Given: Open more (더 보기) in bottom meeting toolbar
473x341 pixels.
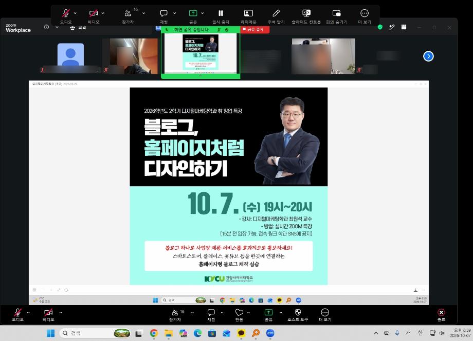Looking at the screenshot, I should (325, 315).
